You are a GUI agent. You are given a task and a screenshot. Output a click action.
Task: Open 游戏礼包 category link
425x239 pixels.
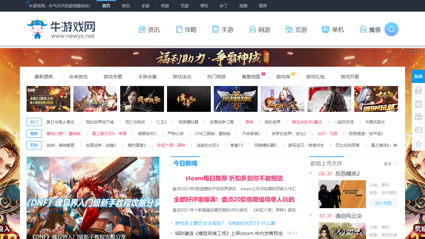315,77
